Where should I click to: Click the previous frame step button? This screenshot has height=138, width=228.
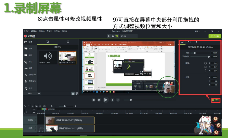point(93,100)
